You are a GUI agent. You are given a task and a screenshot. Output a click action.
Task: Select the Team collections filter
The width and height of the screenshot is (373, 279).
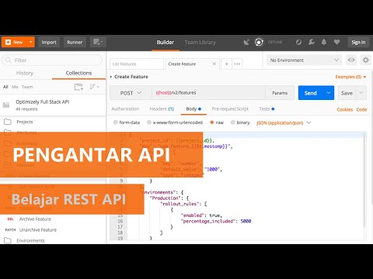click(27, 87)
